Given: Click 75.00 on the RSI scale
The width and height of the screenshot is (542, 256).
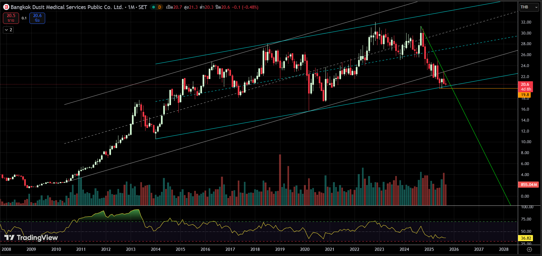Looking at the screenshot, I should [x=526, y=219].
